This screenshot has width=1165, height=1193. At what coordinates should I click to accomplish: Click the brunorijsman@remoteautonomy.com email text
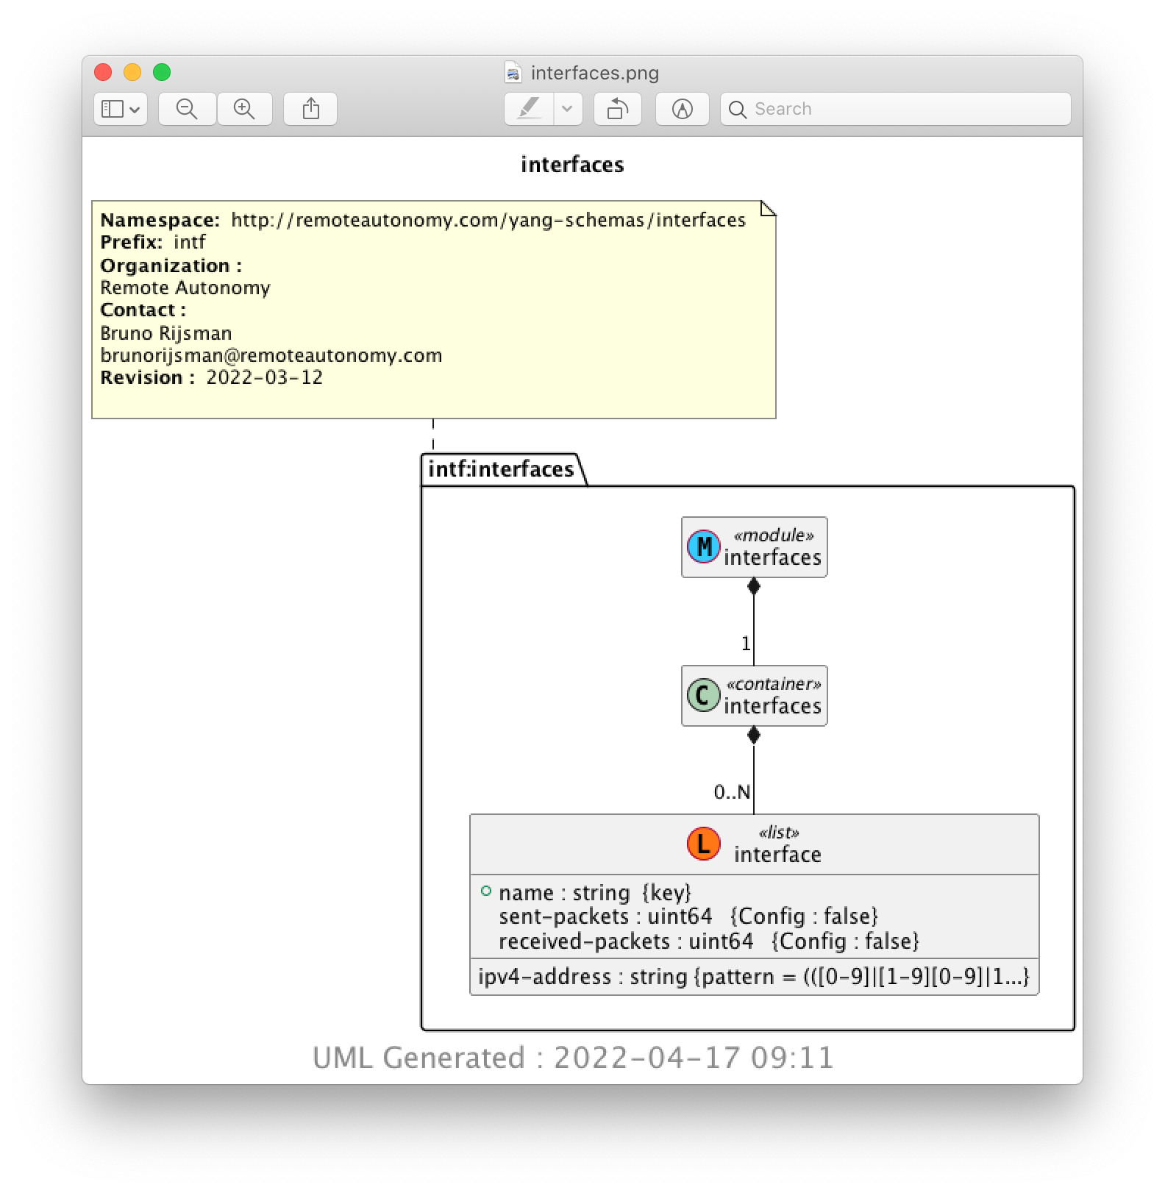point(271,355)
